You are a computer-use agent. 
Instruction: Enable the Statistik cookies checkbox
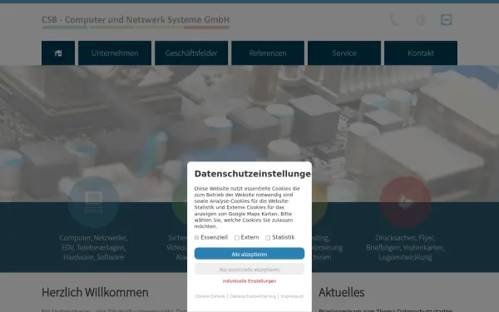pyautogui.click(x=268, y=237)
